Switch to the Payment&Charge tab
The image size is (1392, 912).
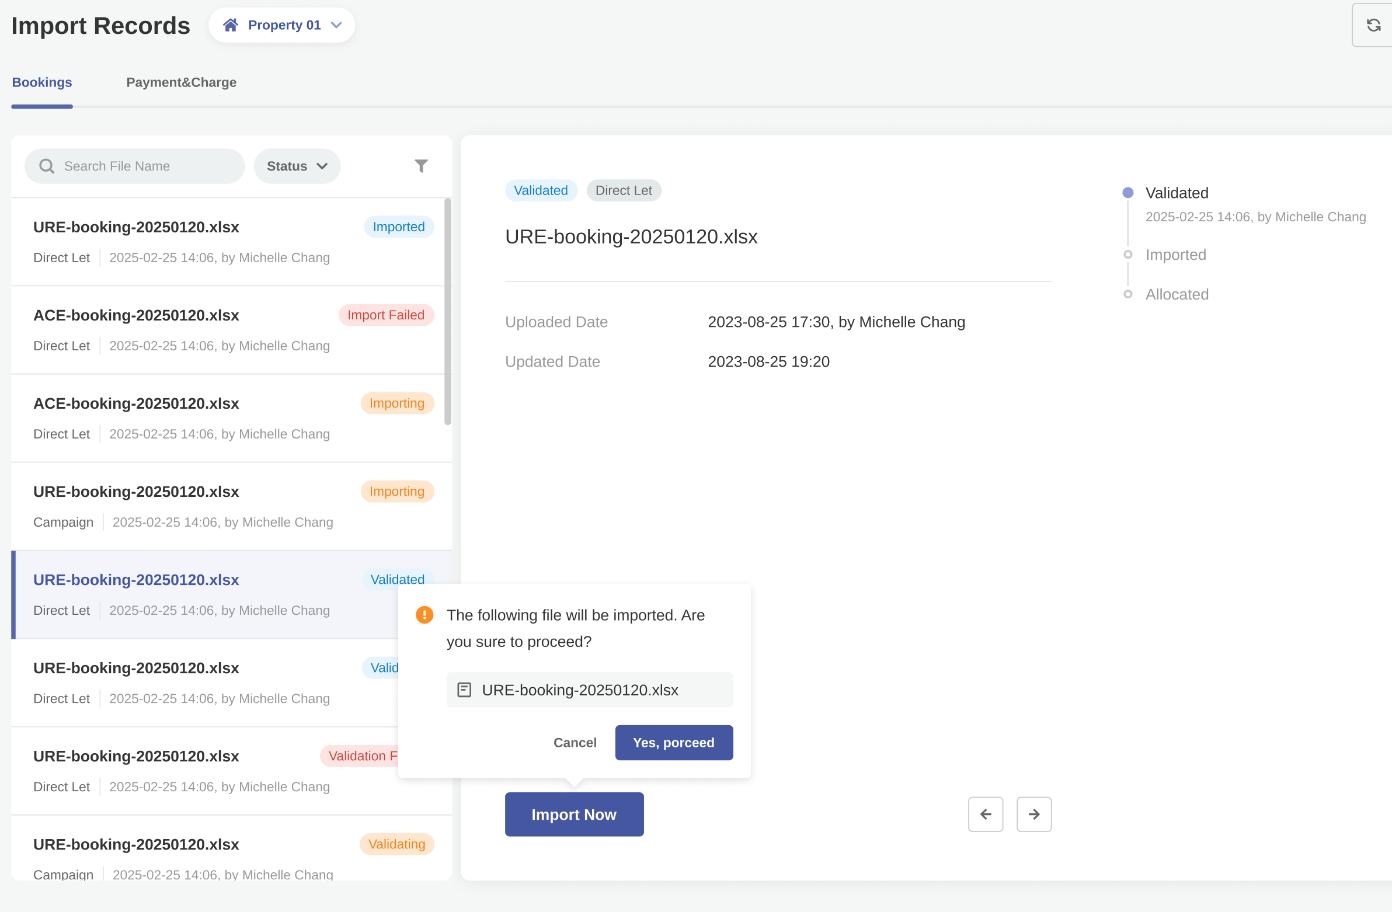tap(182, 82)
